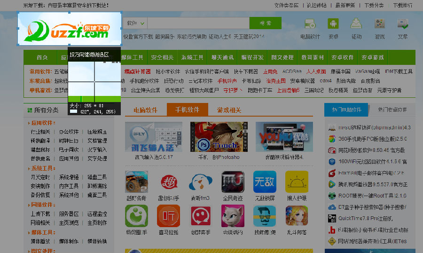Click the 下载分类 top bar link
The image size is (423, 253).
(x=374, y=5)
